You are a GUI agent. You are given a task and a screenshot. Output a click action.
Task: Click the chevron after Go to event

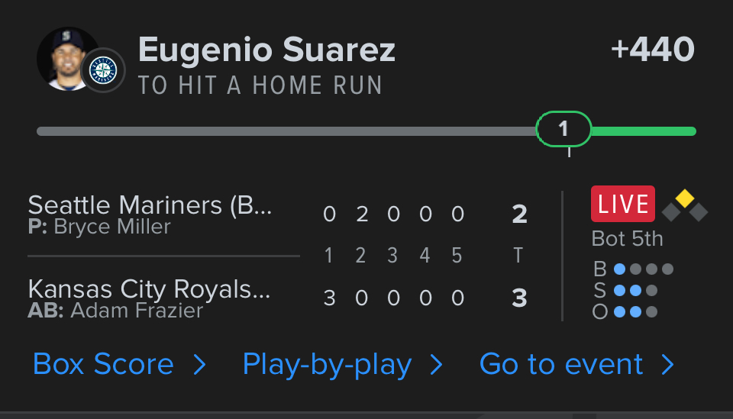pos(668,365)
